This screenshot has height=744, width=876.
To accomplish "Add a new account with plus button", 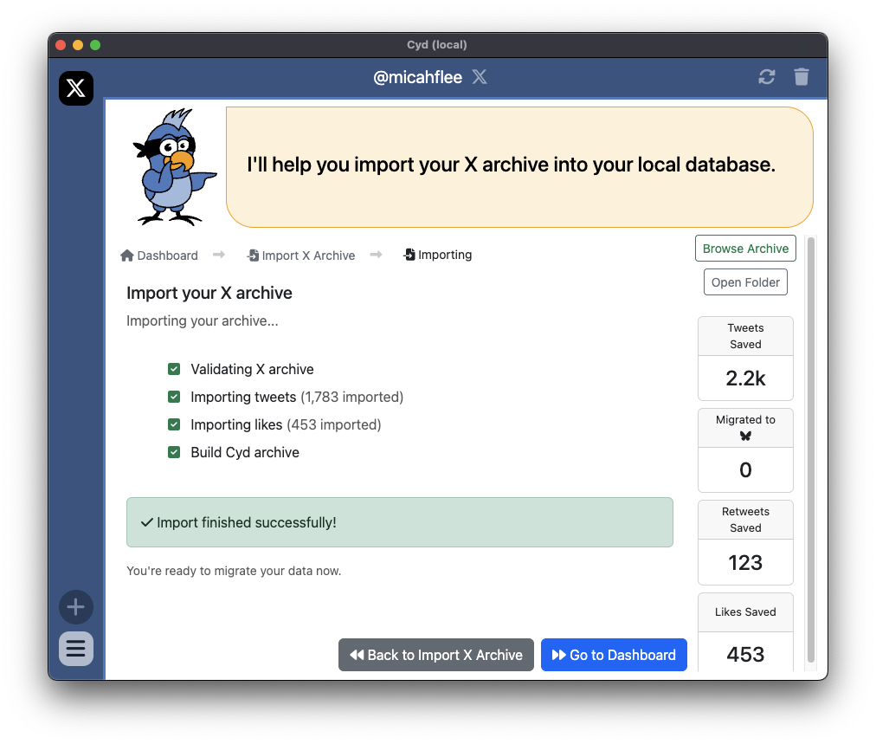I will click(x=76, y=607).
